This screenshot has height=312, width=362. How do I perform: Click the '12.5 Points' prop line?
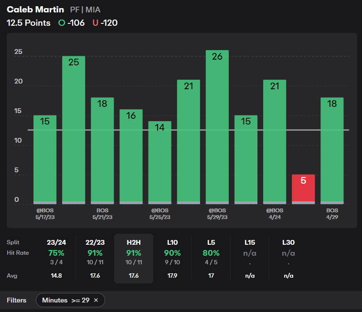[28, 23]
